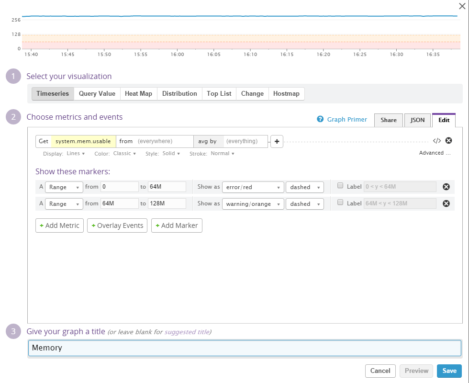Click the graph title input field
Viewport: 469px width, 383px height.
click(x=245, y=348)
